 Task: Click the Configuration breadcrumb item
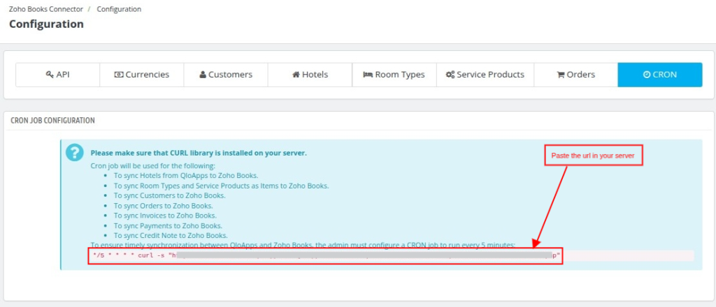coord(119,9)
